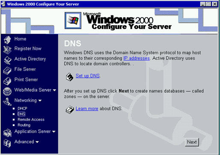This screenshot has height=155, width=220.
Task: Go to Active Directory section
Action: 30,59
